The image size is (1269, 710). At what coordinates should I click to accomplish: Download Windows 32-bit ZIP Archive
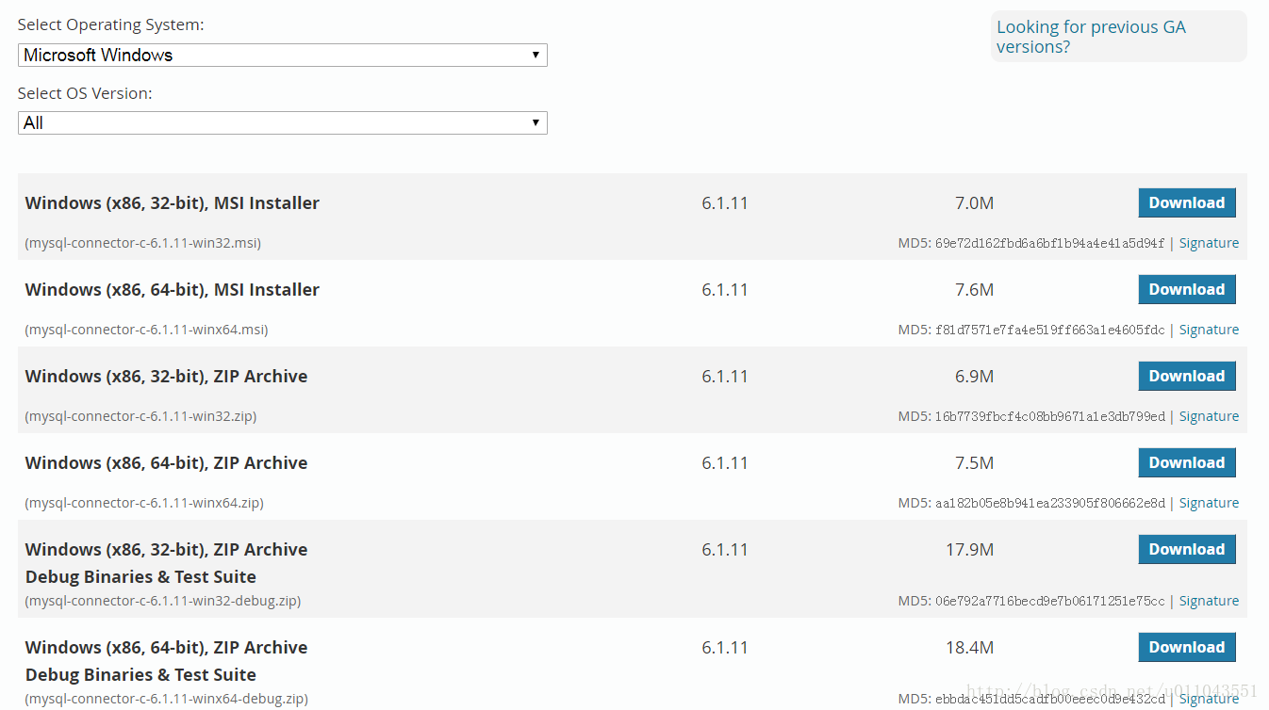[x=1187, y=376]
